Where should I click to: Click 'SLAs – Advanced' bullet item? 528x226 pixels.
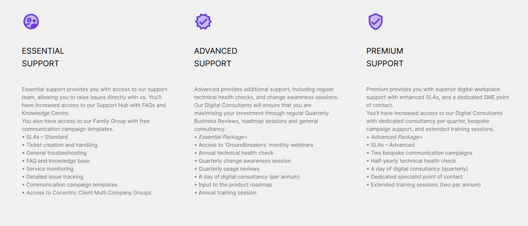coord(391,145)
